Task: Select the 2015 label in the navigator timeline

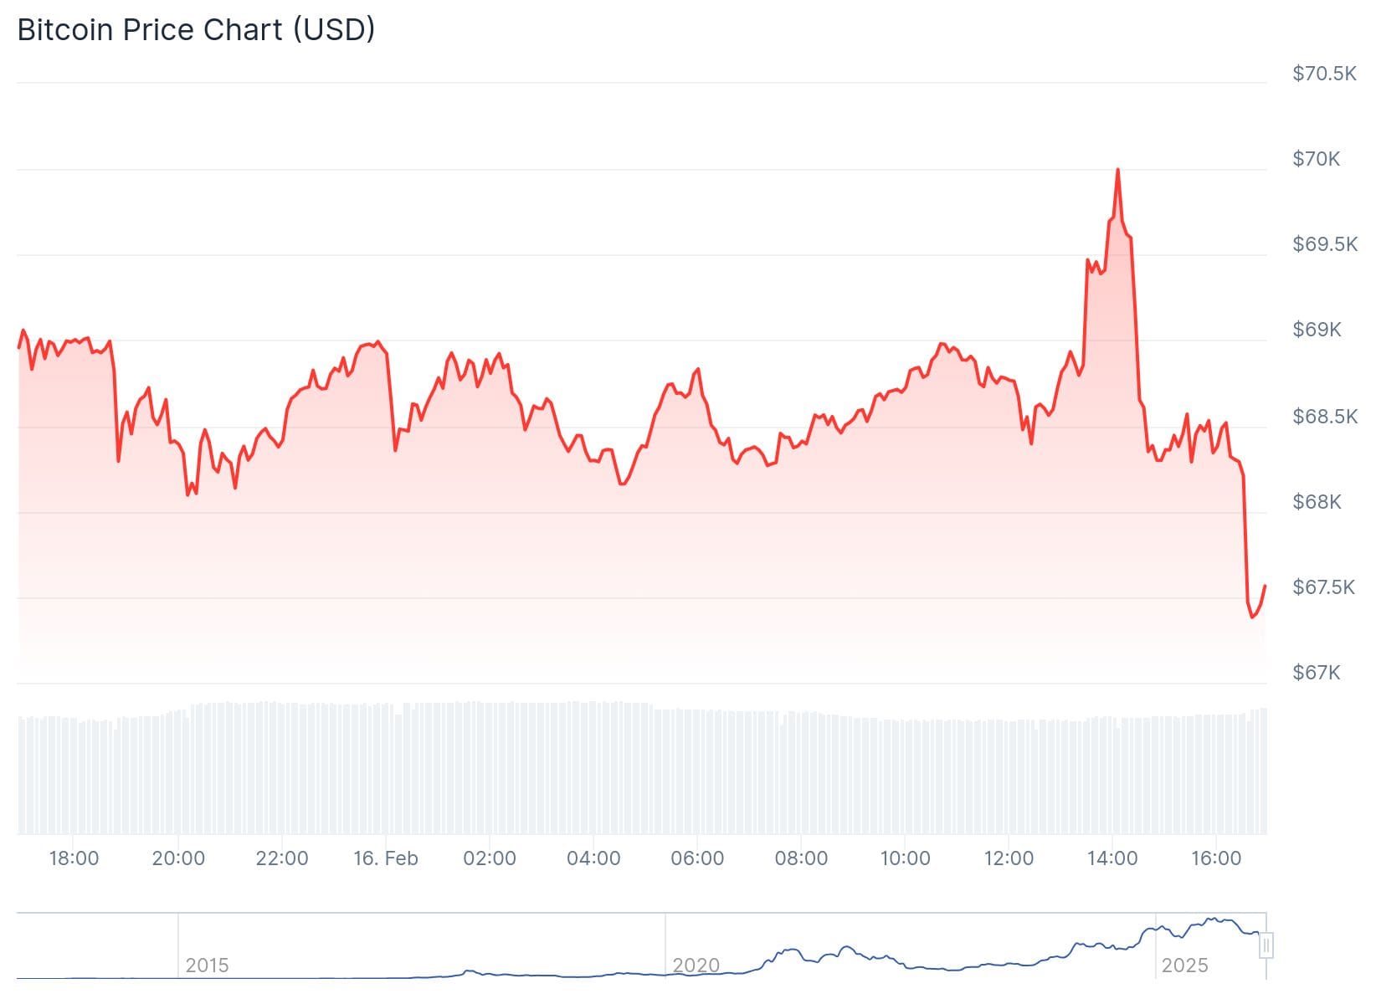Action: [207, 966]
